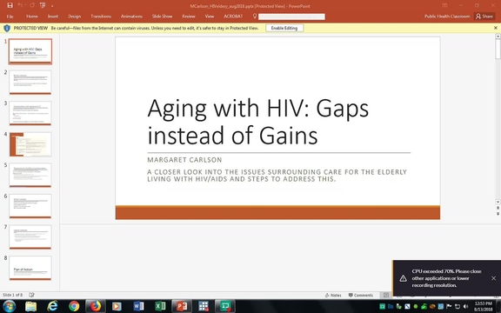Click the warning triangle icon in notification

[404, 278]
